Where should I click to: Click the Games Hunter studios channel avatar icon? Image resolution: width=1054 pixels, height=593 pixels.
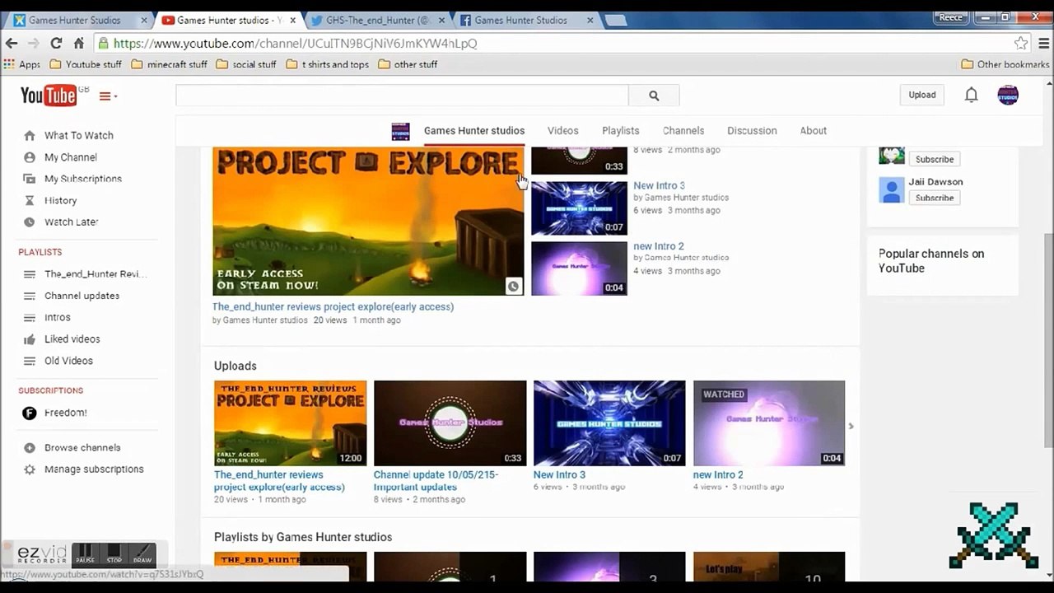[400, 131]
